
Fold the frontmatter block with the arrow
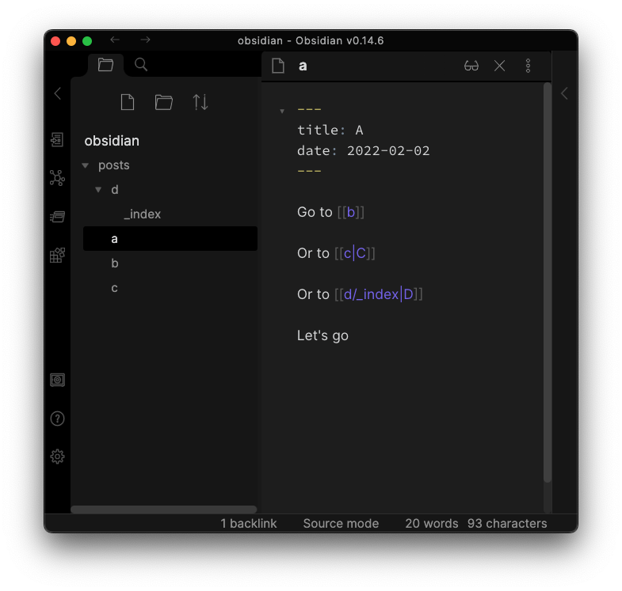[282, 111]
